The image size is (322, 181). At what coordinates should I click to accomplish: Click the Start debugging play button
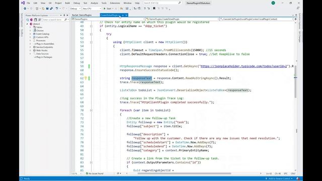(x=108, y=9)
